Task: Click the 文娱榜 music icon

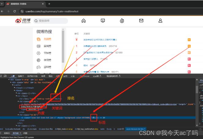Action: pos(39,53)
